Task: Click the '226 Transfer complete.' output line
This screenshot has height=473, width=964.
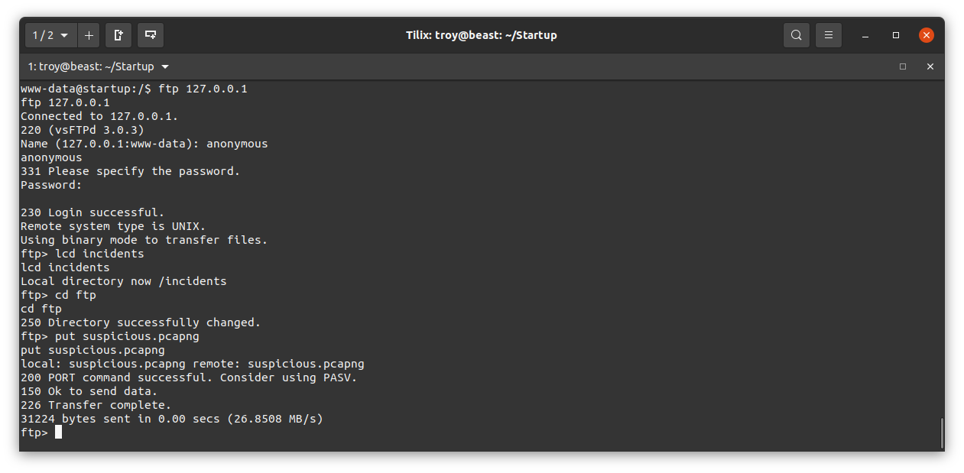Action: [x=96, y=405]
